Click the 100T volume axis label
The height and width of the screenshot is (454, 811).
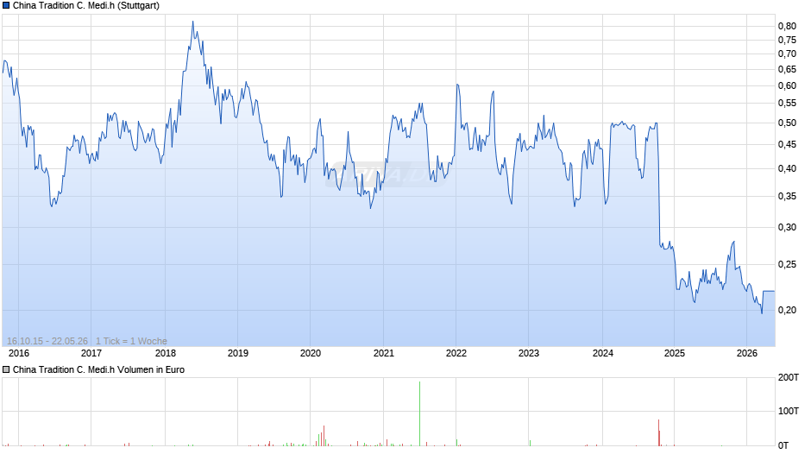789,411
